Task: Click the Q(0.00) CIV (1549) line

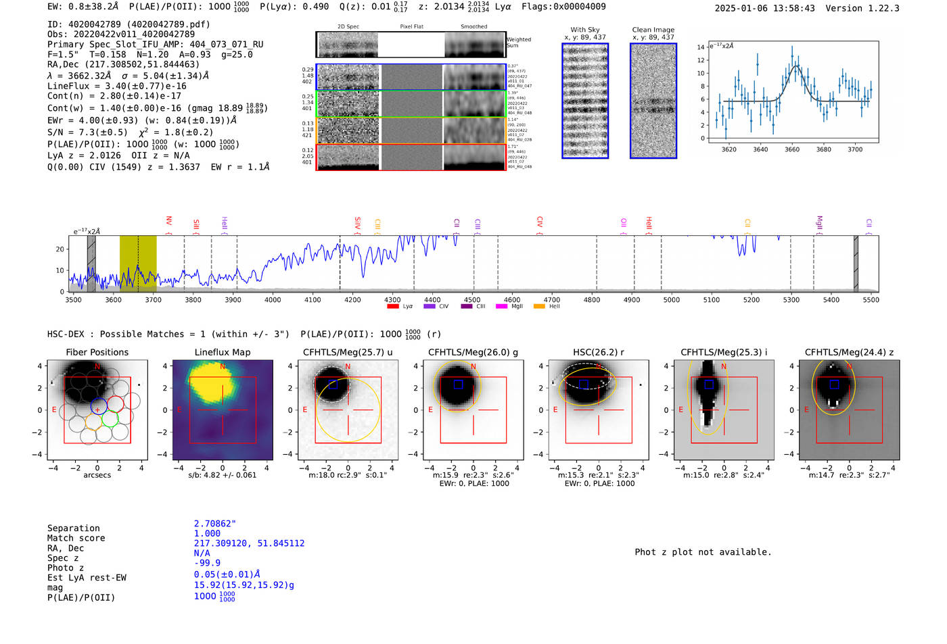Action: click(x=158, y=167)
